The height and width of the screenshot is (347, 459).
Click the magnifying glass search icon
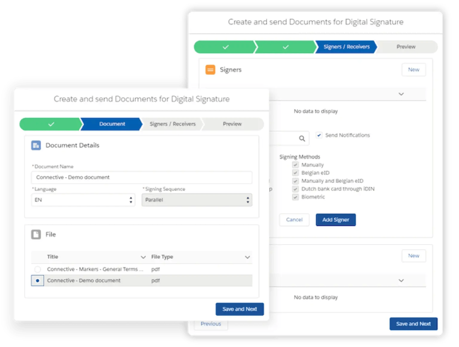[302, 139]
